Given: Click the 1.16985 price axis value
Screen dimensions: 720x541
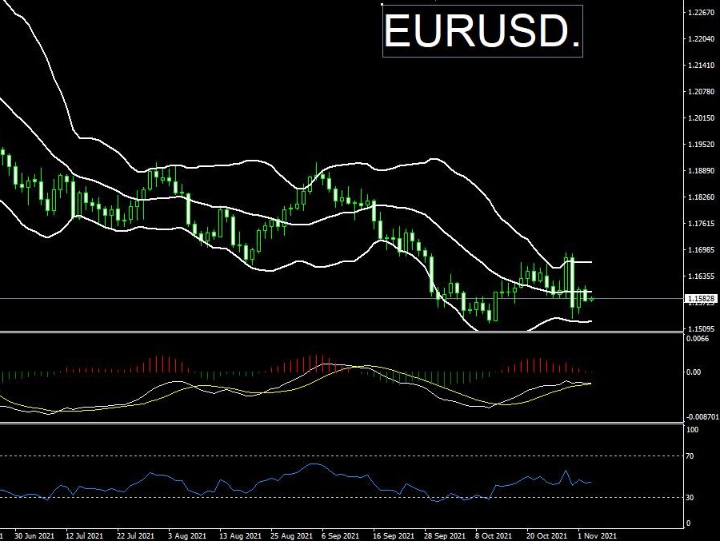Looking at the screenshot, I should [x=701, y=250].
